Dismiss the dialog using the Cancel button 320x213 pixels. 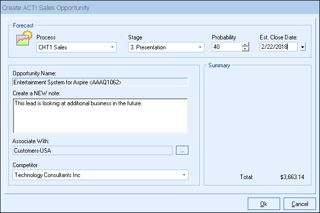[300, 204]
